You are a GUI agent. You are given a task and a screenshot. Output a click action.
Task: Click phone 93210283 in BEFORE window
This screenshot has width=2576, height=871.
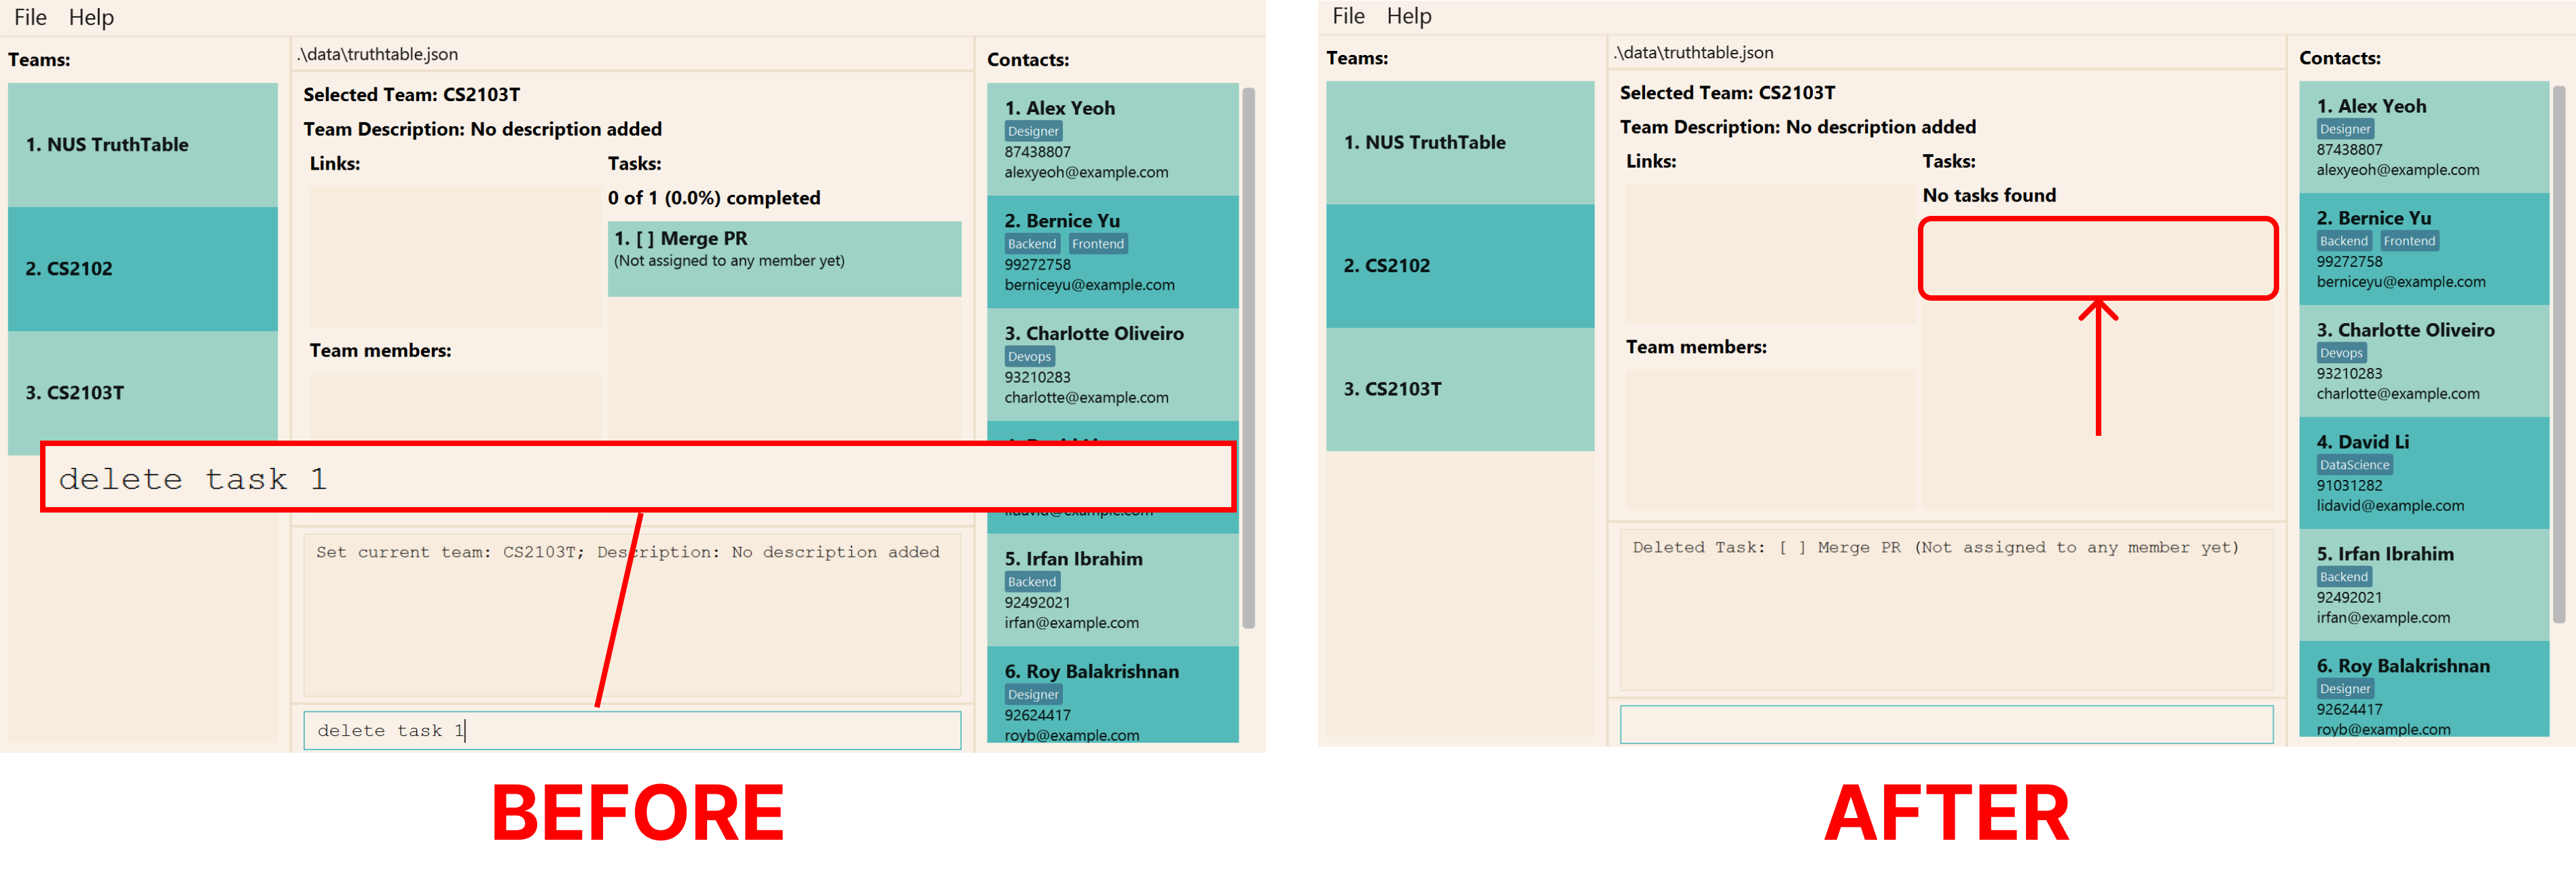pos(1037,378)
